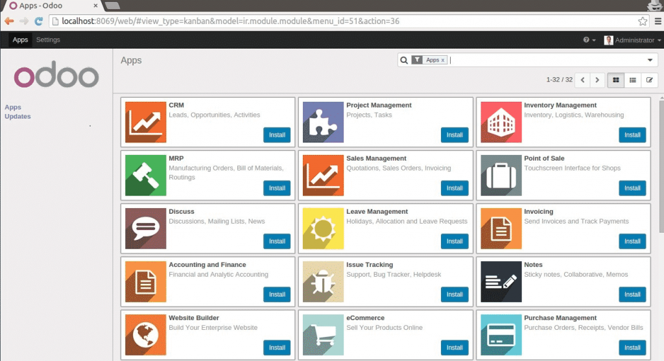Close the Apps - Odoo browser tab
Image resolution: width=664 pixels, height=361 pixels.
95,6
